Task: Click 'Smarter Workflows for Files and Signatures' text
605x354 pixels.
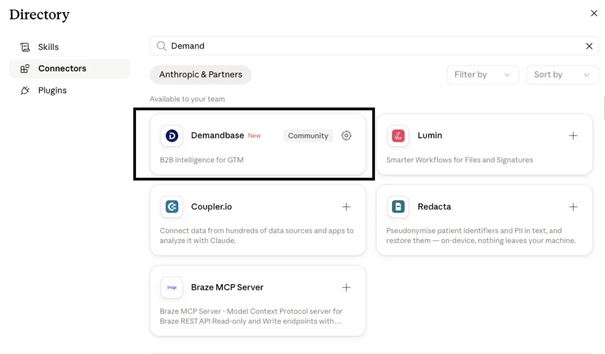Action: (460, 160)
